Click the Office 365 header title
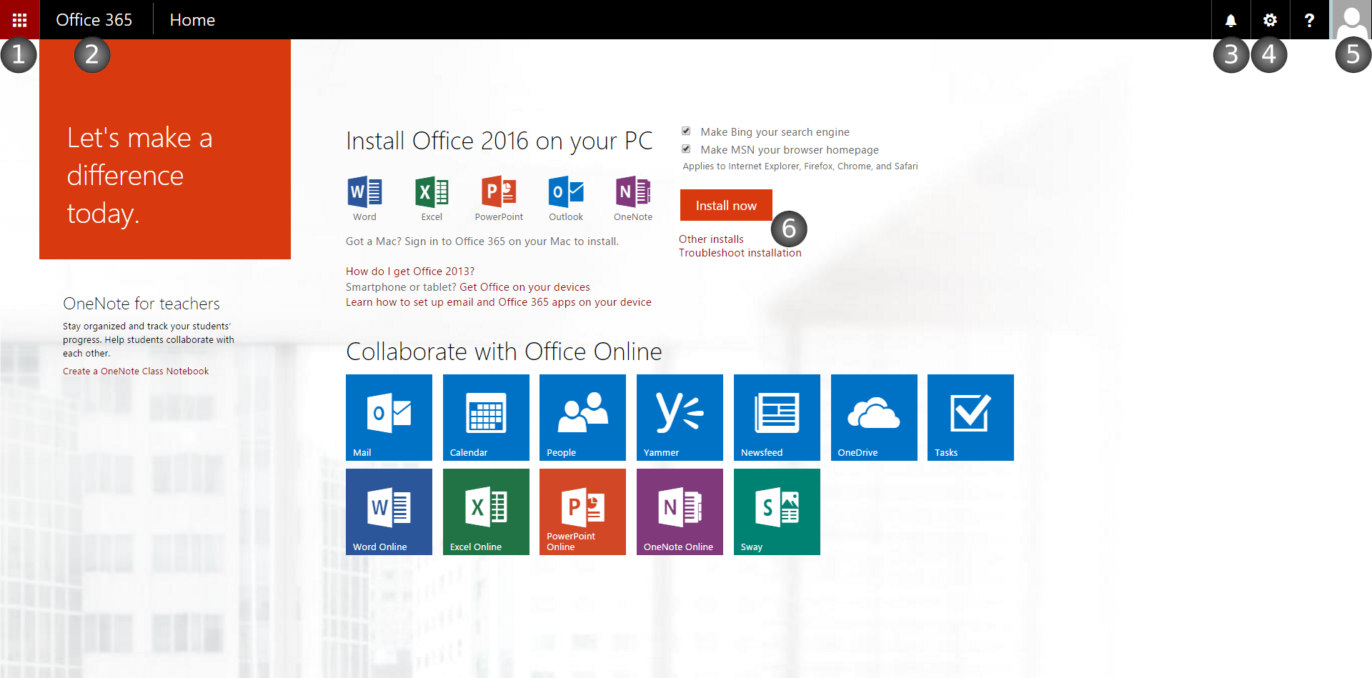The width and height of the screenshot is (1372, 678). coord(94,20)
